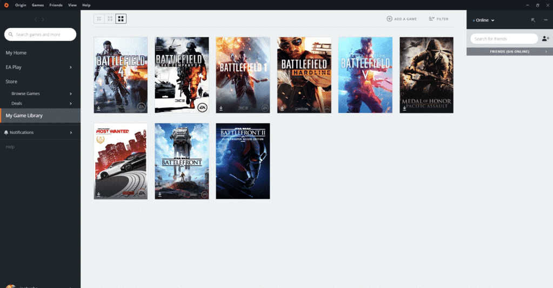Select Battlefield 1 game tile
The image size is (553, 288).
point(243,75)
